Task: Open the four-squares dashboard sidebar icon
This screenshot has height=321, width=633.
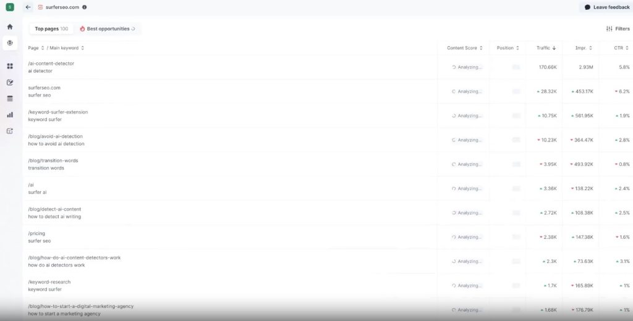Action: pyautogui.click(x=10, y=66)
